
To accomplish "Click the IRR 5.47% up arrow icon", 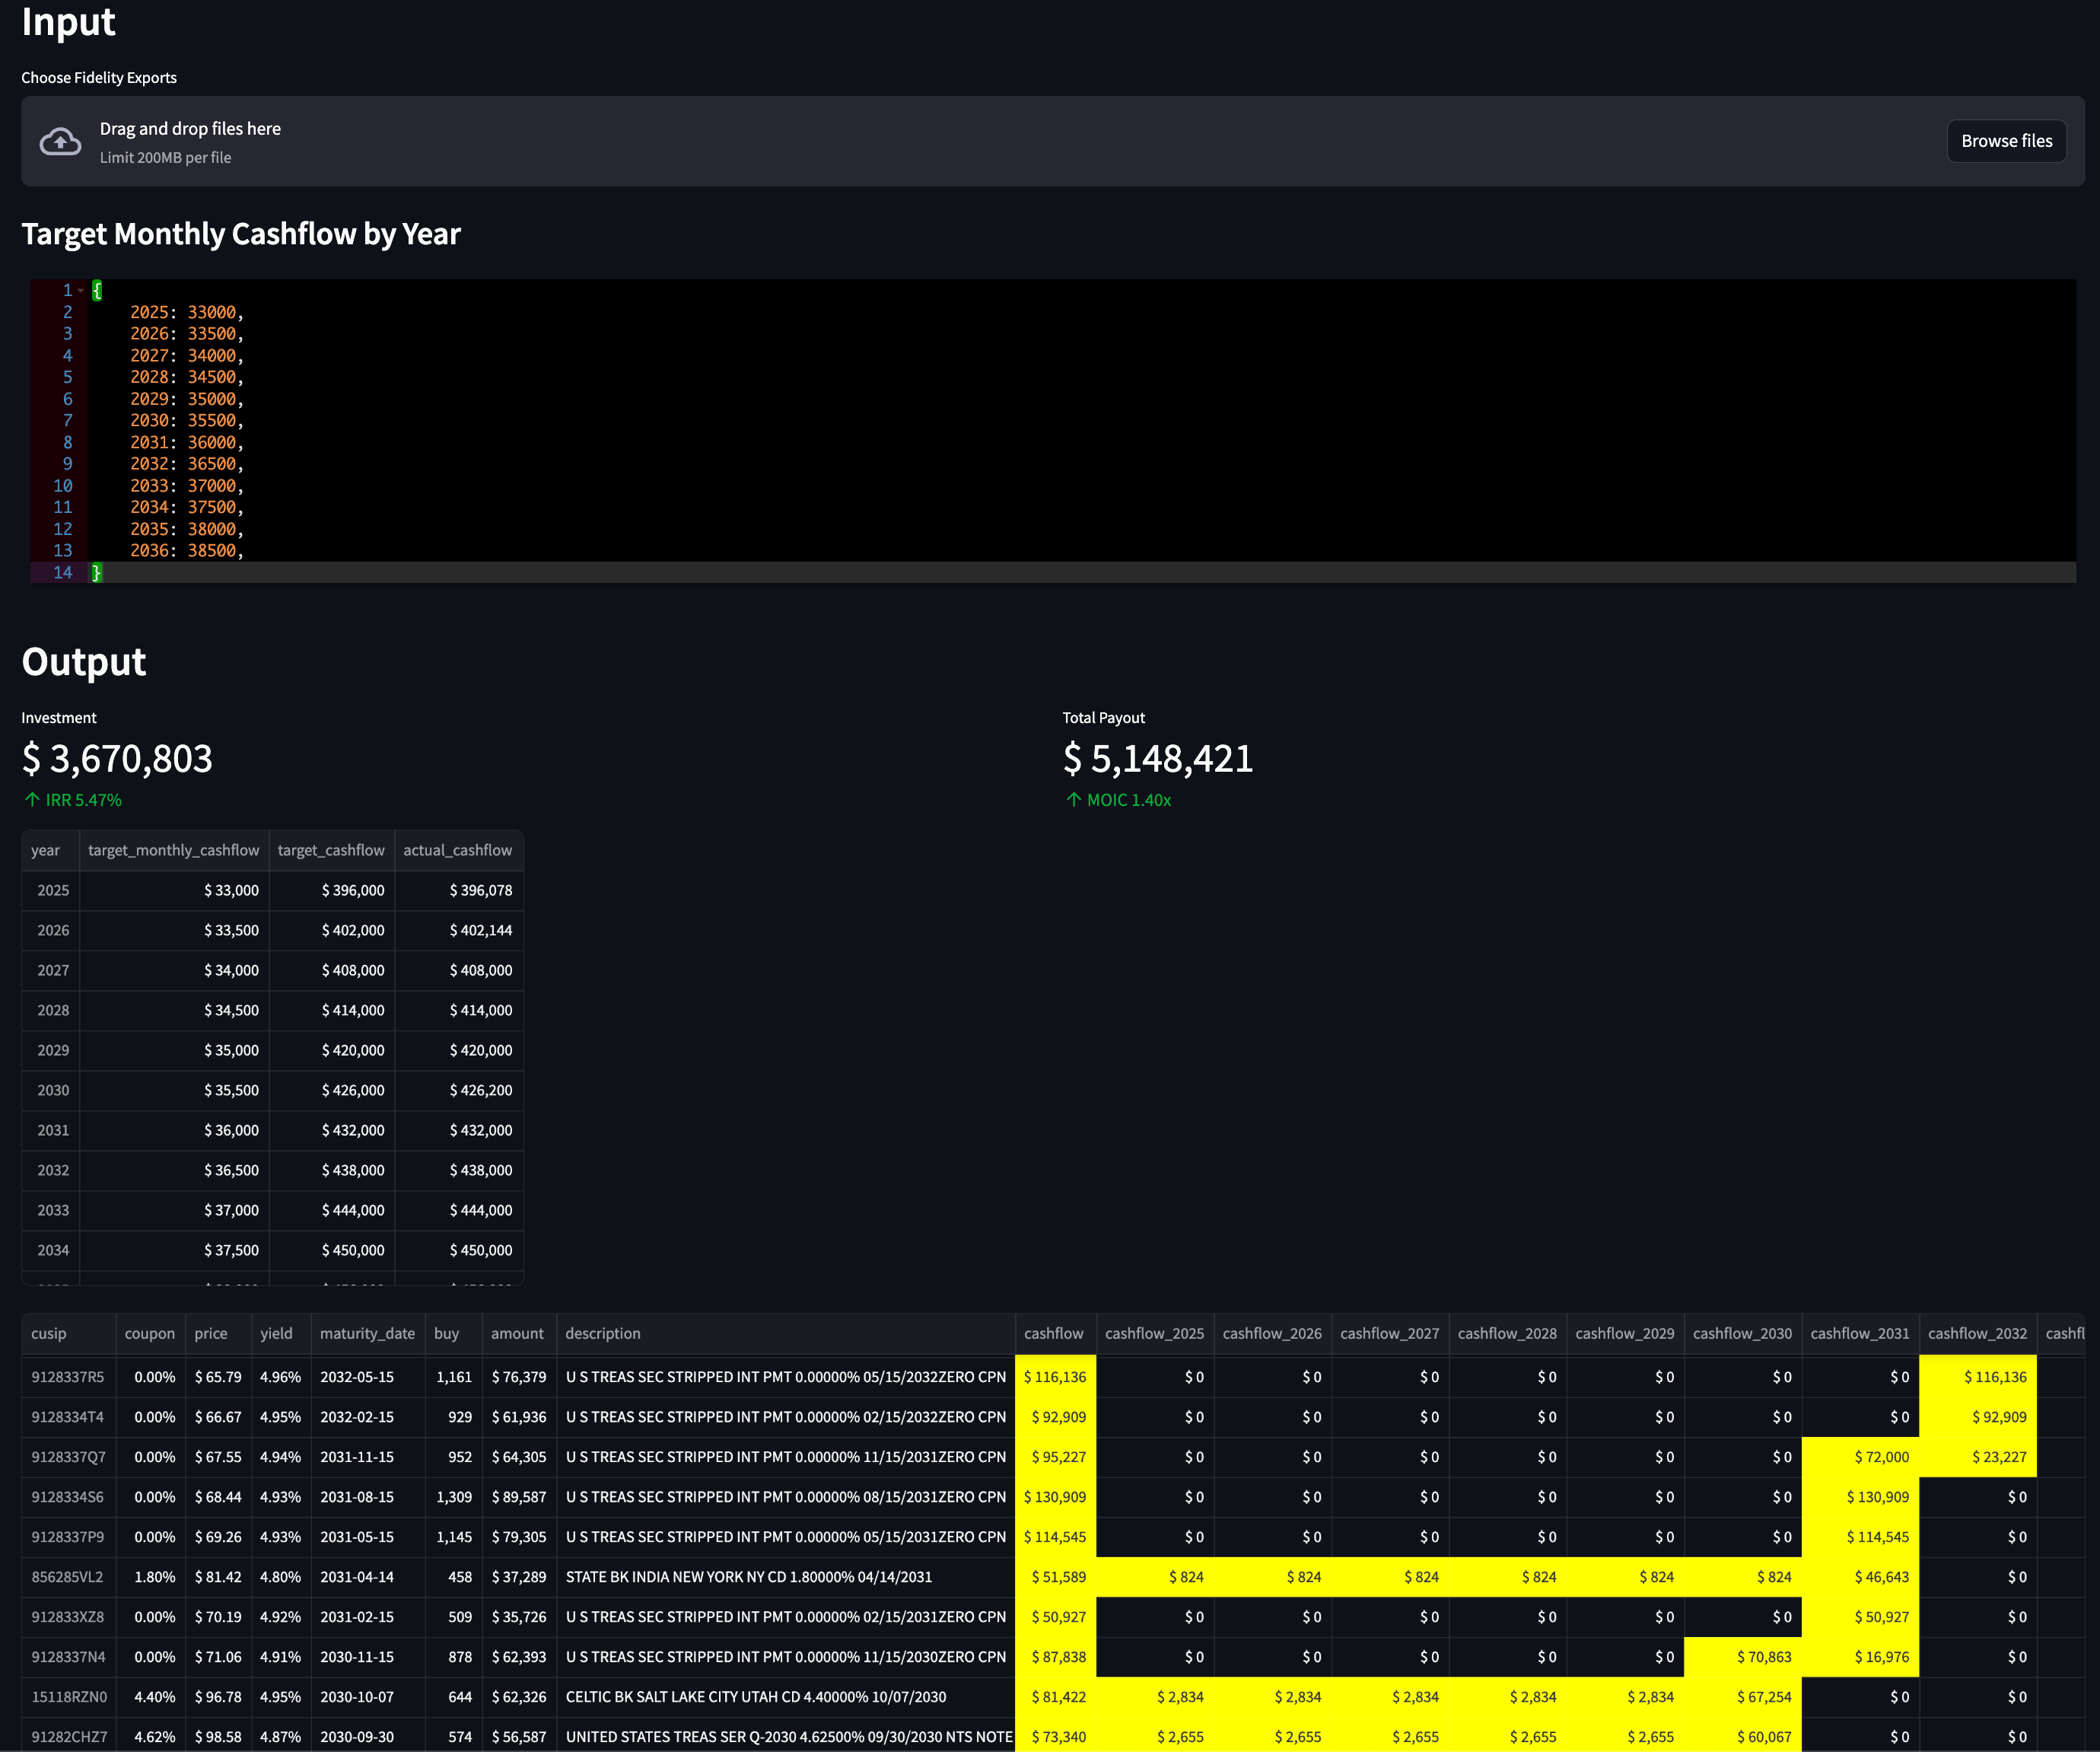I will pyautogui.click(x=32, y=800).
